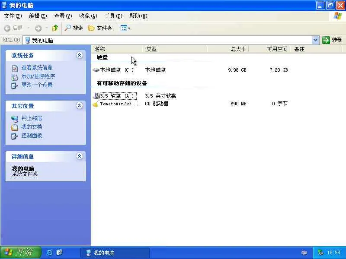The image size is (346, 259).
Task: Click the 有可移动存储的设备 group heading
Action: point(122,83)
